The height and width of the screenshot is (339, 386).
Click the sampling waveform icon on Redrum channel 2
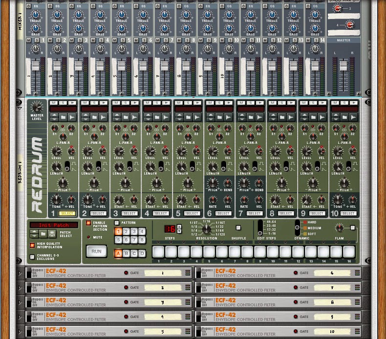(x=104, y=117)
